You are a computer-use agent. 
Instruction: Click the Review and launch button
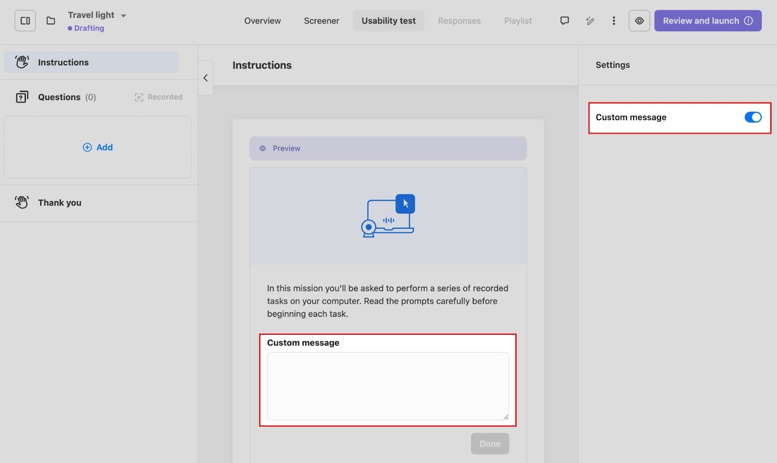(708, 21)
